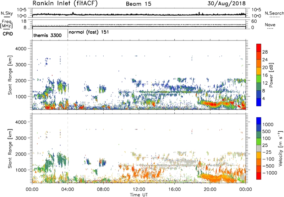Click the date 30/Aug/2018
This screenshot has height=197, width=284.
coord(226,3)
